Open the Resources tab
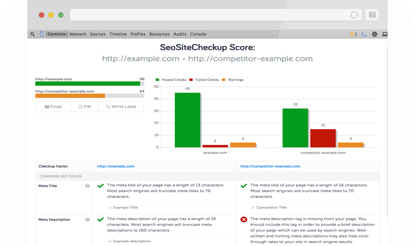 159,34
